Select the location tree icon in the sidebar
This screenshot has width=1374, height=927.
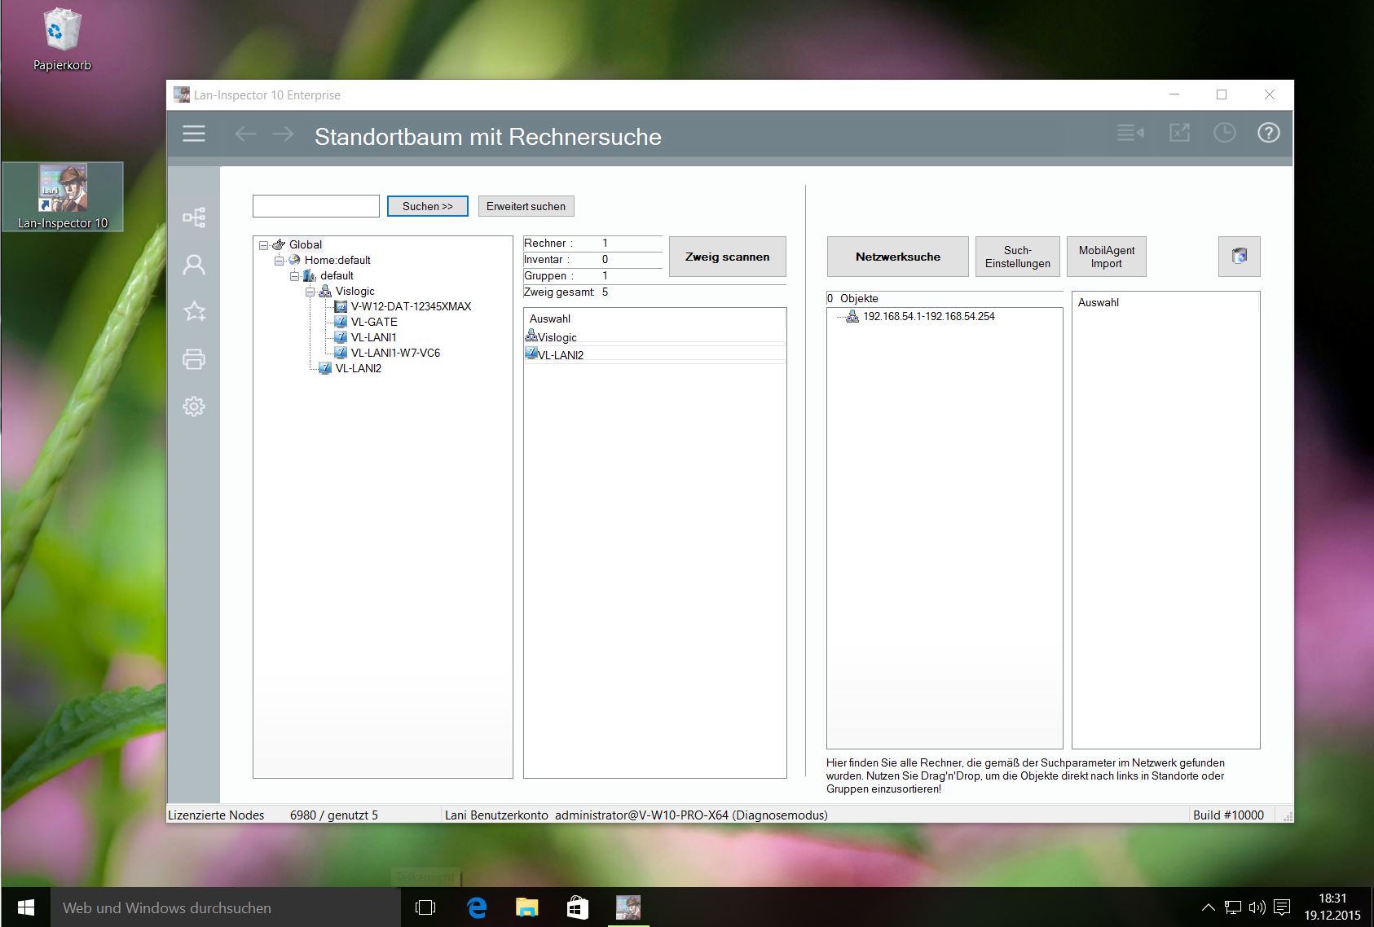click(x=194, y=217)
